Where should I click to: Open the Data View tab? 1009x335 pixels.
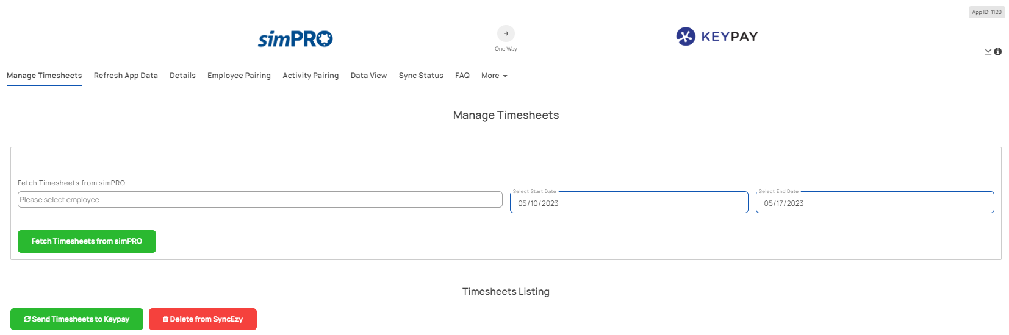pos(368,76)
